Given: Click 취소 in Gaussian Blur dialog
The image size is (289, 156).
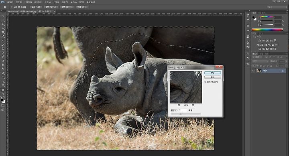Looking at the screenshot, I should pyautogui.click(x=212, y=77).
